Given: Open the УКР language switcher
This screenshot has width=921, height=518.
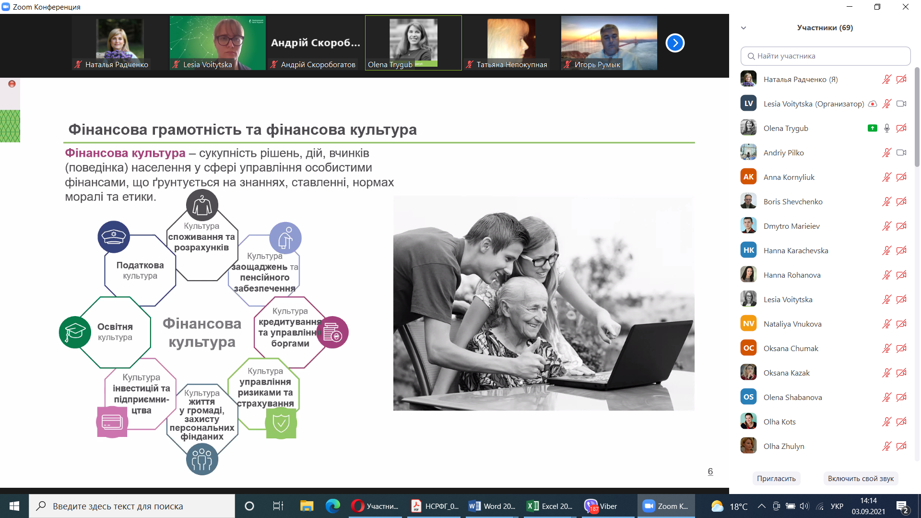Looking at the screenshot, I should (x=837, y=506).
